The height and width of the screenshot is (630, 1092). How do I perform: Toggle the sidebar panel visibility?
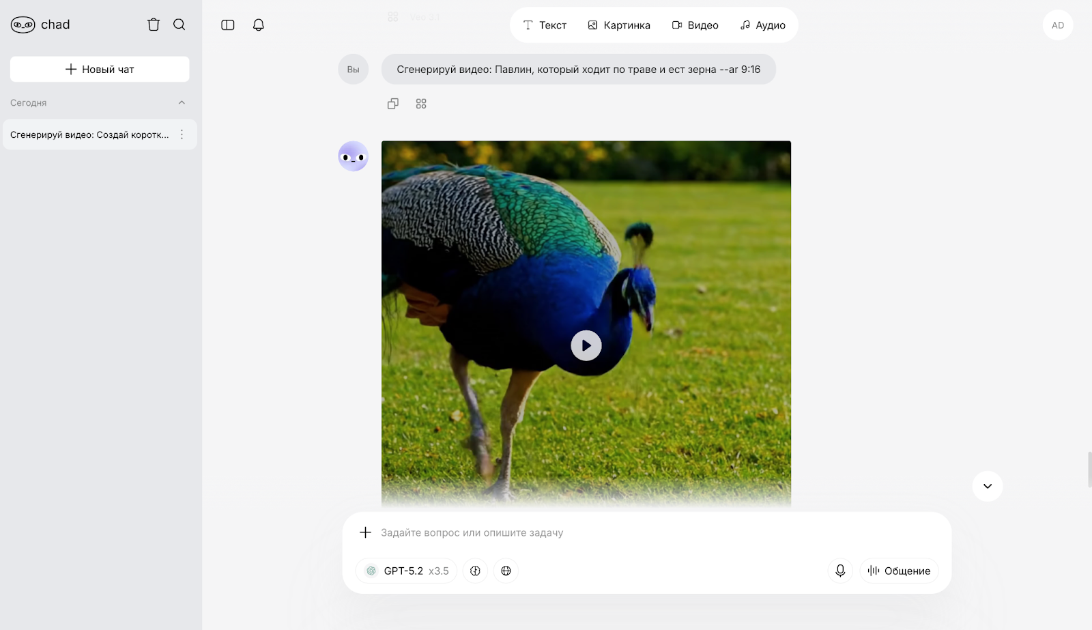click(x=228, y=25)
